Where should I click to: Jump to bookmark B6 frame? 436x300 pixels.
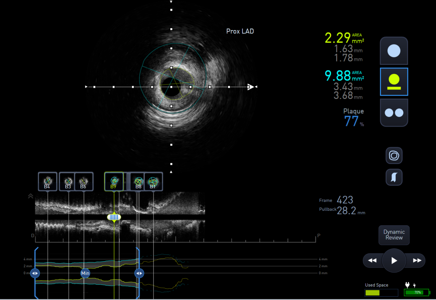(83, 182)
